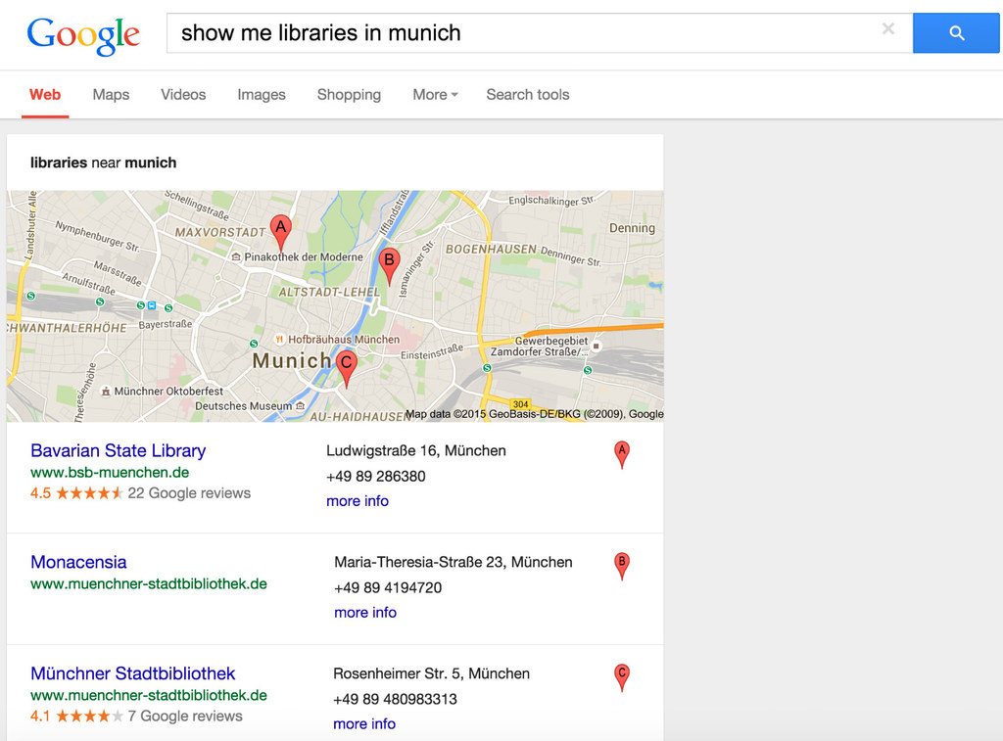This screenshot has height=741, width=1003.
Task: Open more info for Rosenheimer Str. 5
Action: pyautogui.click(x=364, y=723)
